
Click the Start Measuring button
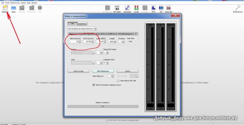103,71
